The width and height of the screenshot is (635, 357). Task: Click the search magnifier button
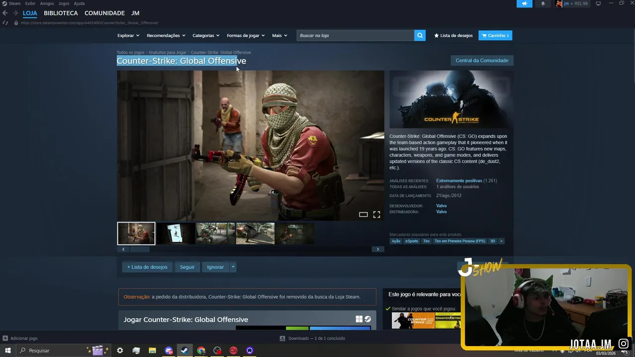point(420,35)
